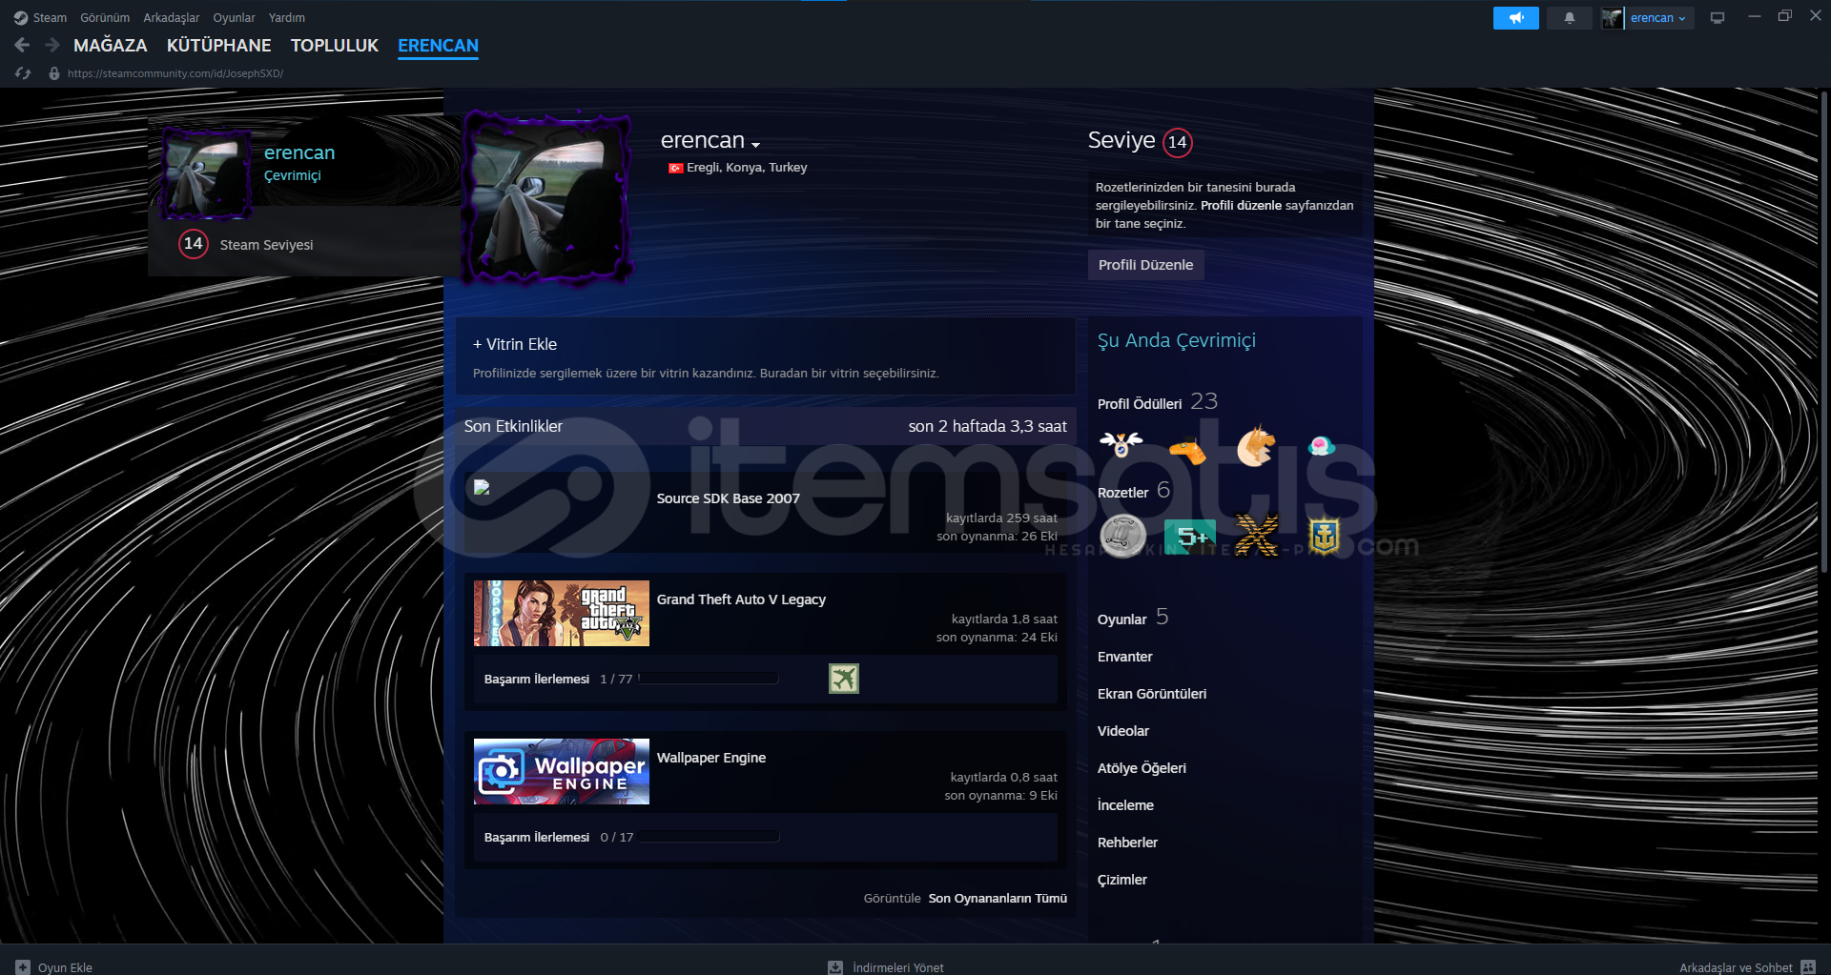The width and height of the screenshot is (1831, 975).
Task: Click the GTA V achievement progress bar
Action: point(706,679)
